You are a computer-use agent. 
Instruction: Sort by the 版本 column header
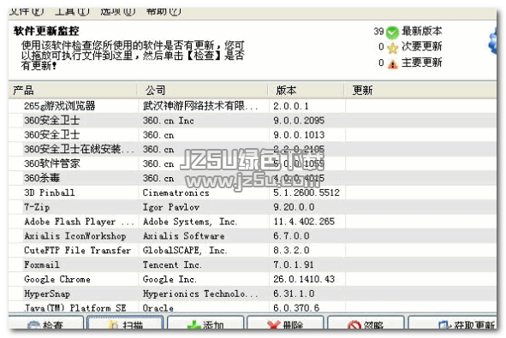[x=306, y=91]
